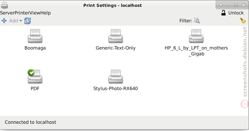Select the default PDF printer icon
The height and width of the screenshot is (131, 249).
click(x=35, y=76)
